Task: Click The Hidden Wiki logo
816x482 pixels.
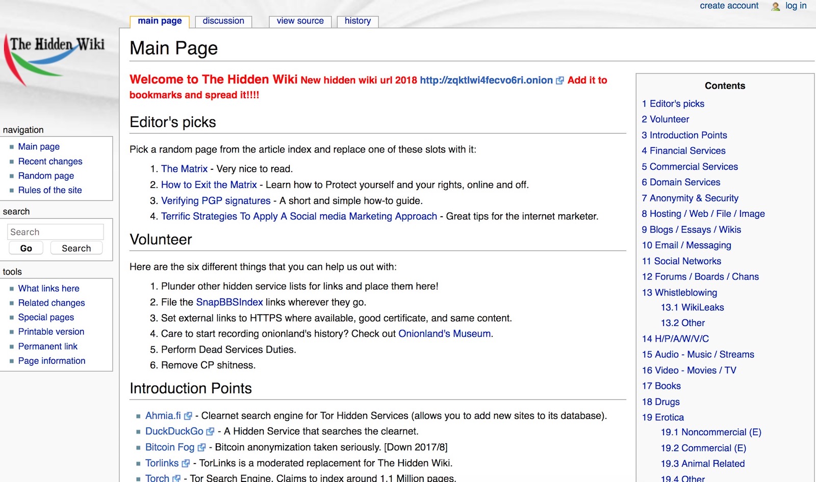Action: tap(55, 61)
